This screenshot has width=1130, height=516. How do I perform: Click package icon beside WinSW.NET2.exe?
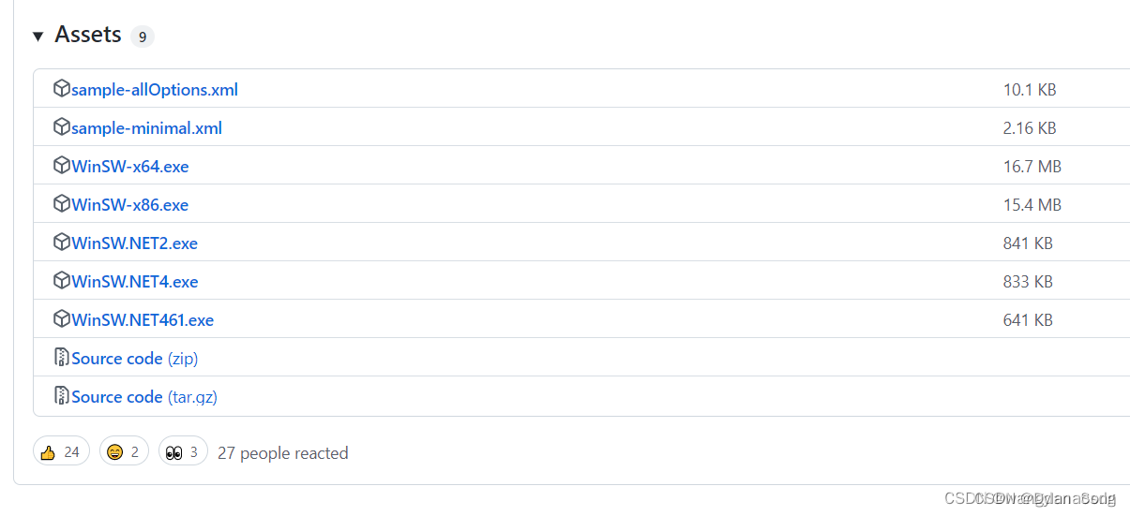(62, 243)
